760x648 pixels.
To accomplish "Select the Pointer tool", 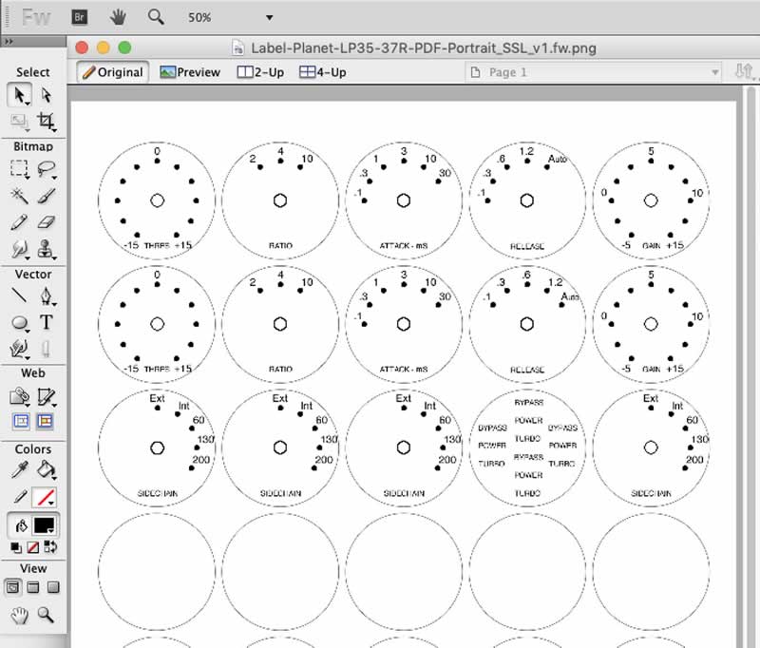I will point(19,95).
